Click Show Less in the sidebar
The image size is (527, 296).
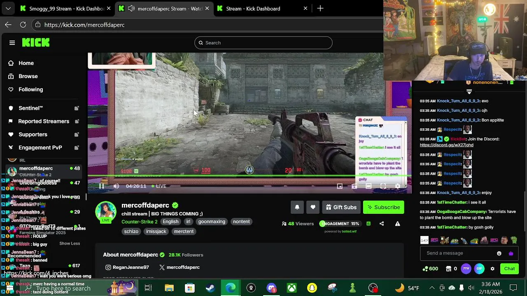pos(70,243)
